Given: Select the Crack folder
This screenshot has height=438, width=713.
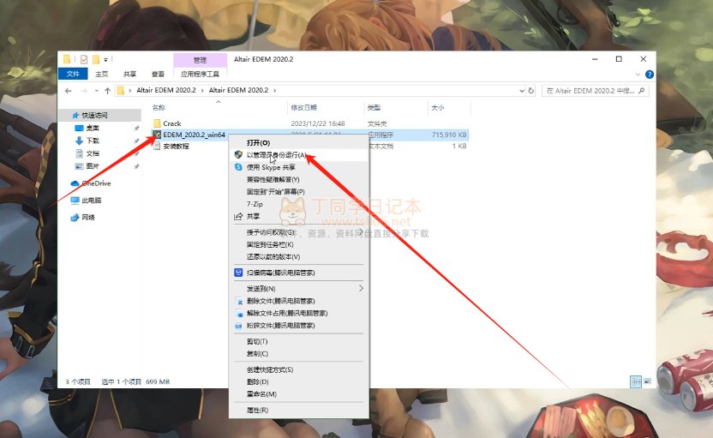Looking at the screenshot, I should [x=172, y=123].
